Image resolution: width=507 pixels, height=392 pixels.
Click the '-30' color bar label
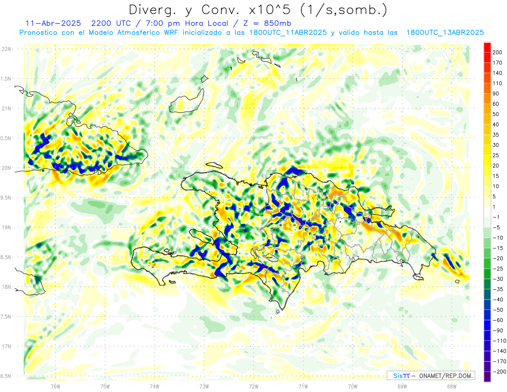tap(498, 279)
